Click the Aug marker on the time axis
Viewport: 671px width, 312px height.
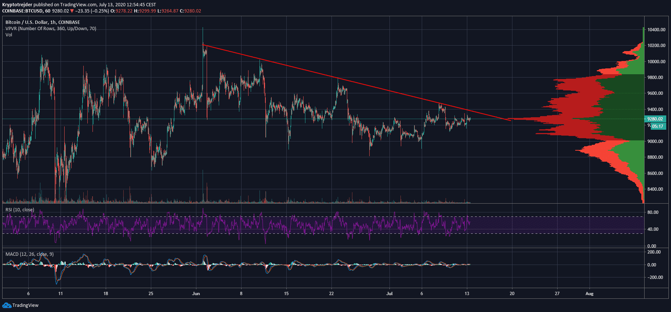point(590,294)
